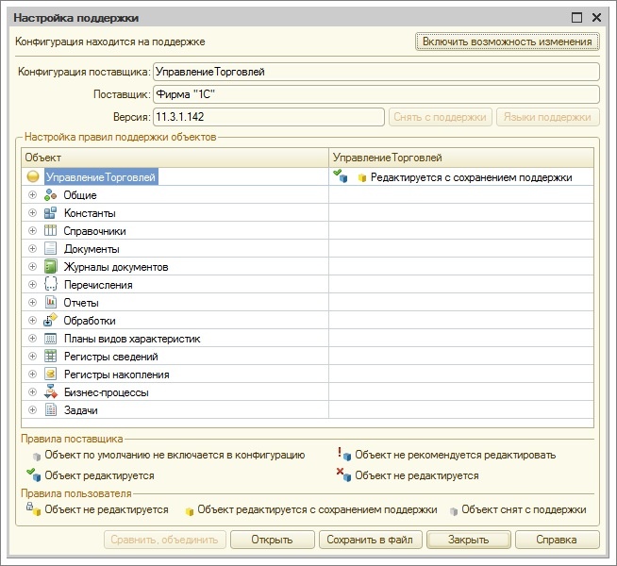Viewport: 617px width, 566px height.
Task: Close the Настройка поддержки window
Action: tap(596, 18)
